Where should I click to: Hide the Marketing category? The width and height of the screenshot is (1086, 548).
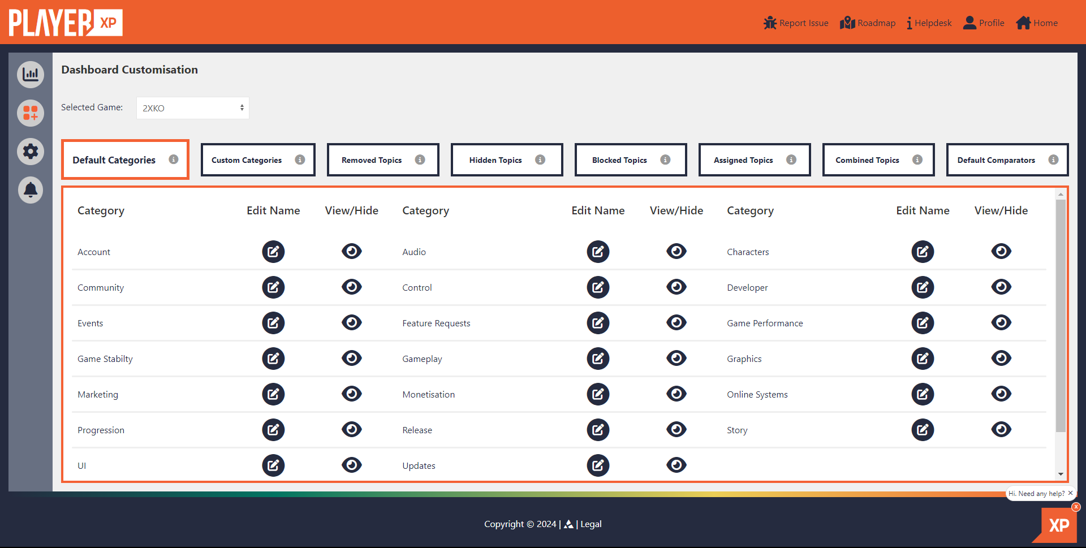pyautogui.click(x=351, y=394)
